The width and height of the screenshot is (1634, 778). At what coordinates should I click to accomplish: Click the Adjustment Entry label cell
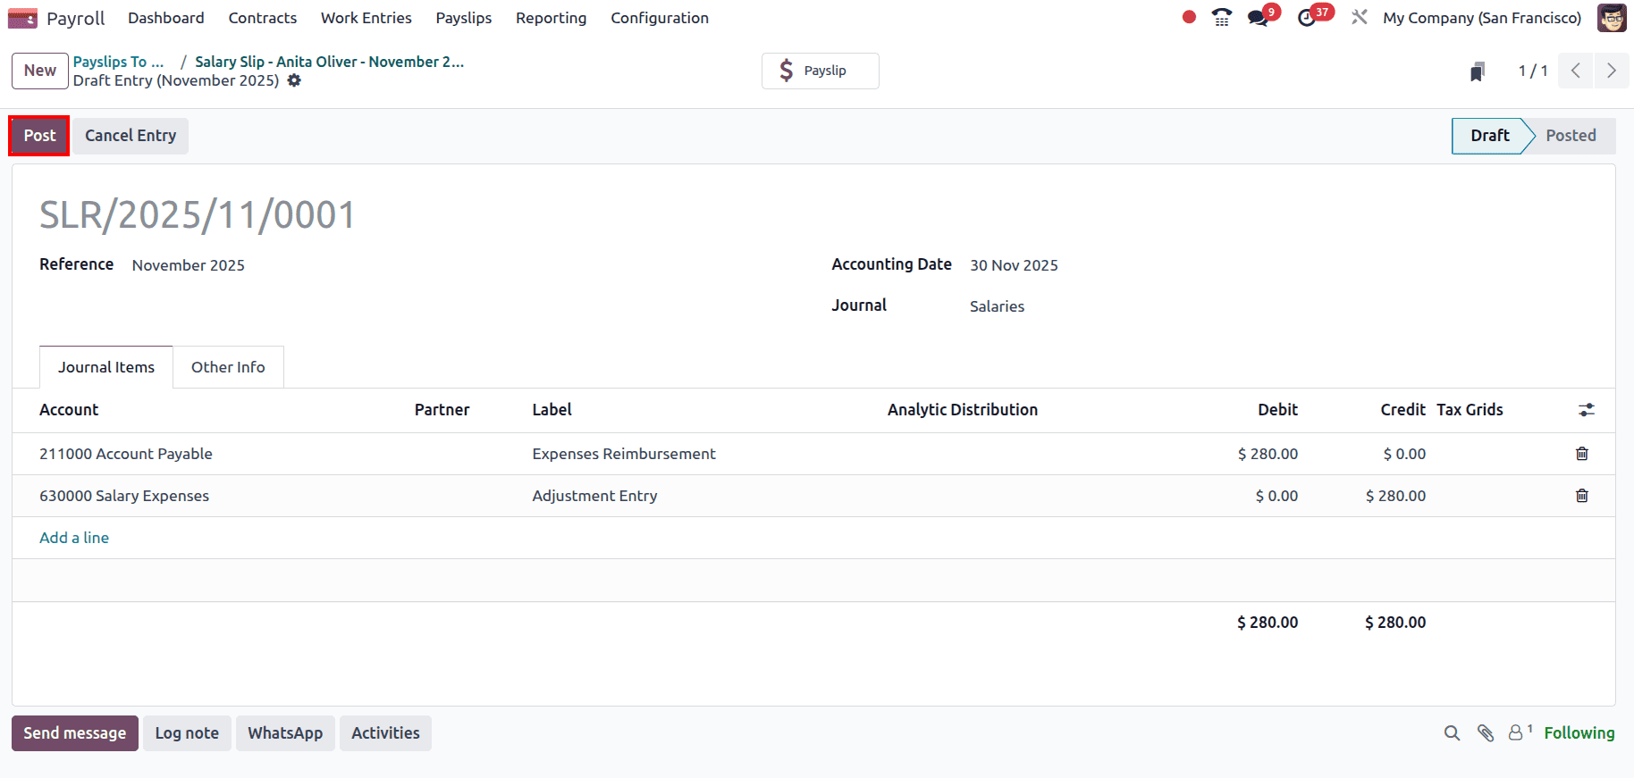[x=594, y=496]
